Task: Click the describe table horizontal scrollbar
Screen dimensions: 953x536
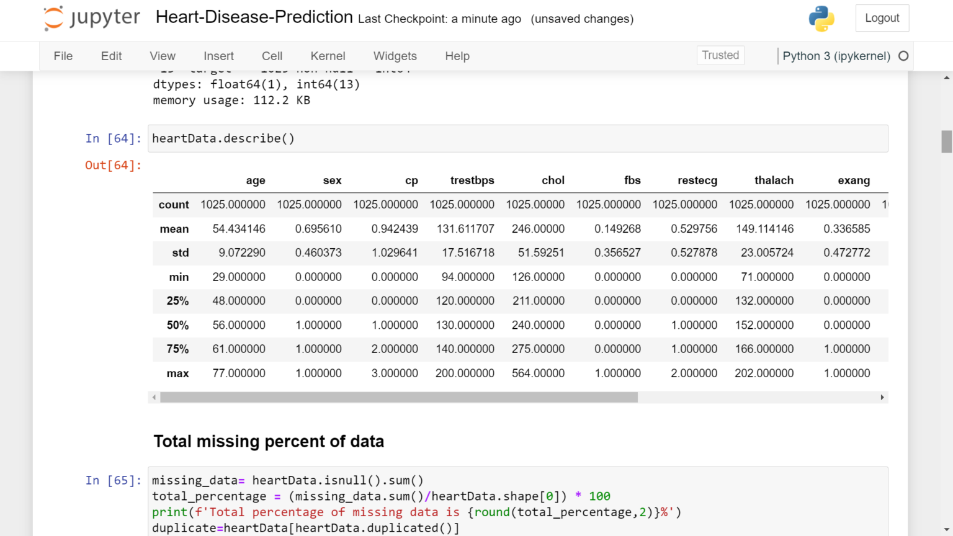Action: (398, 397)
